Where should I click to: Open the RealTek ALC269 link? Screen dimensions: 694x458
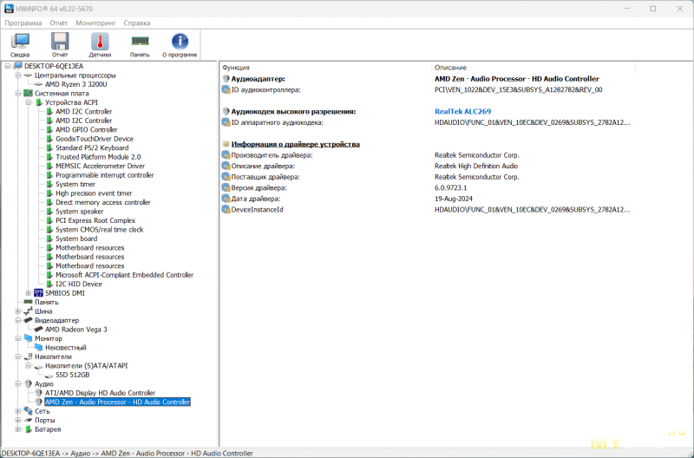coord(462,112)
